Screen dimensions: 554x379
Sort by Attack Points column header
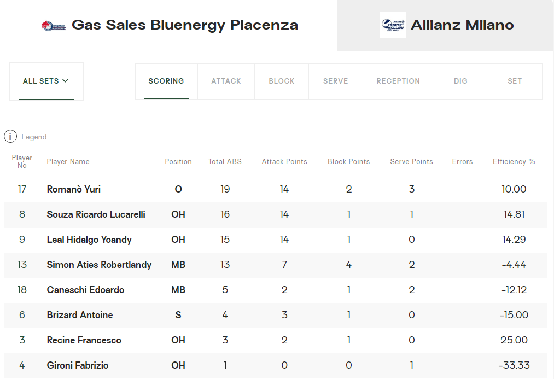coord(284,161)
